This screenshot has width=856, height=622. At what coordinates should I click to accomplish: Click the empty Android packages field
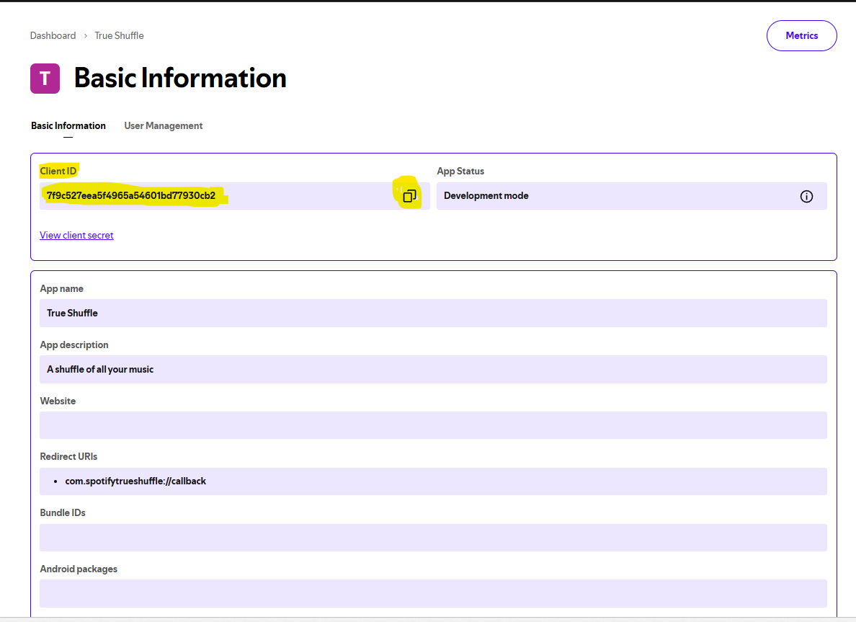pos(434,594)
